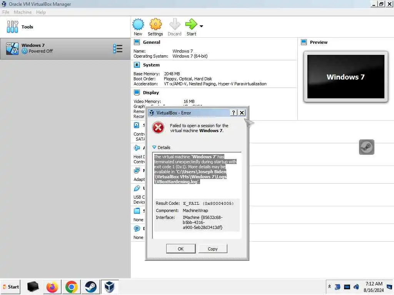The width and height of the screenshot is (394, 295).
Task: Select the Tools entry icon
Action: coord(12,27)
